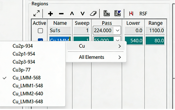
Task: Click the Sweep column header
Action: coord(82,23)
